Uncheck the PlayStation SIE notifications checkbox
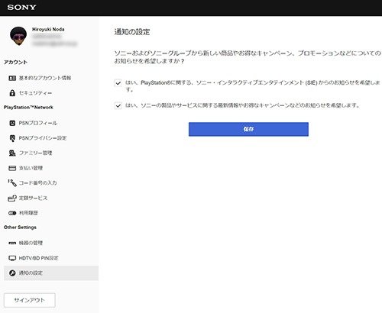 tap(118, 83)
